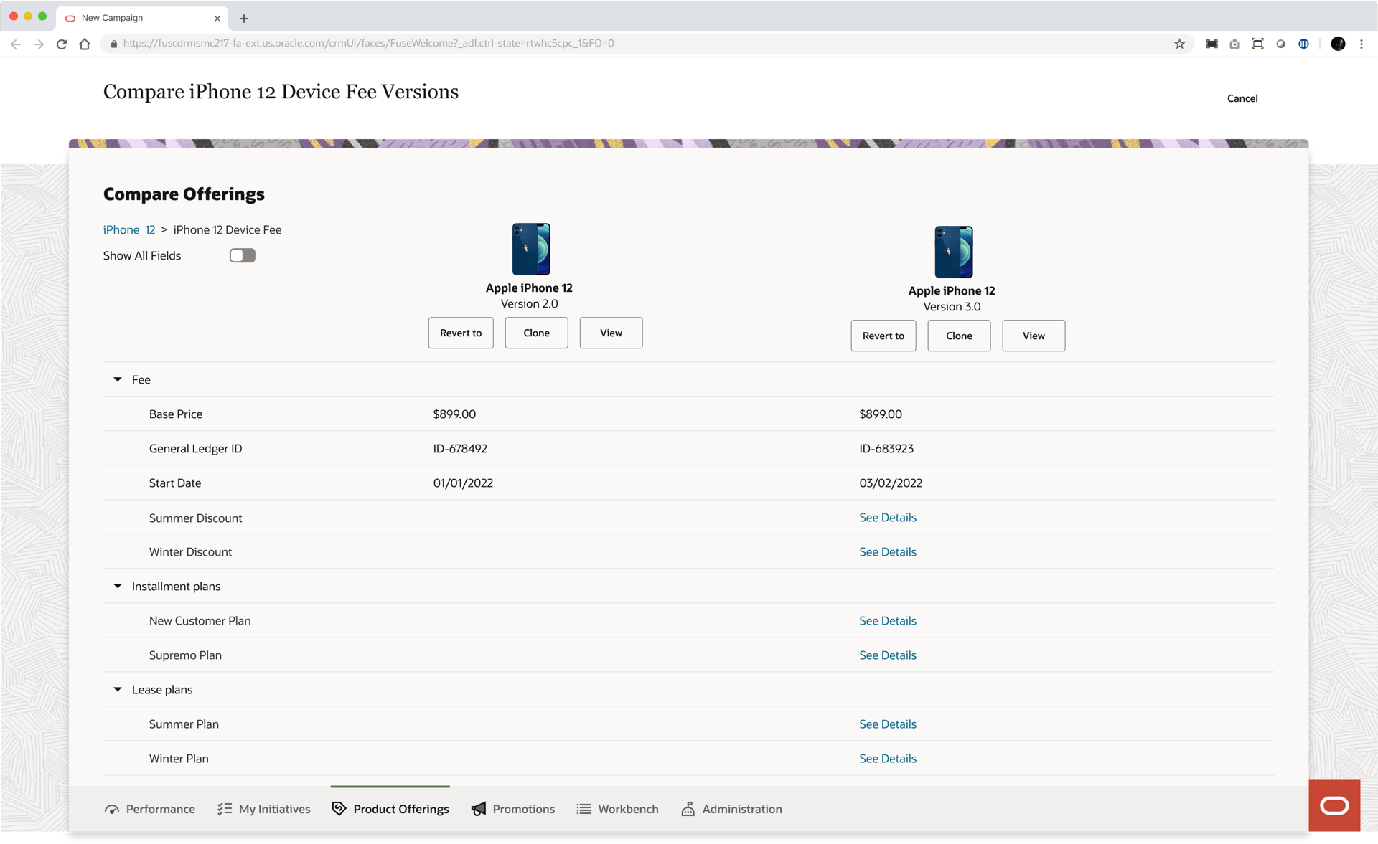Viewport: 1378px width, 844px height.
Task: Open a new browser tab
Action: 244,19
